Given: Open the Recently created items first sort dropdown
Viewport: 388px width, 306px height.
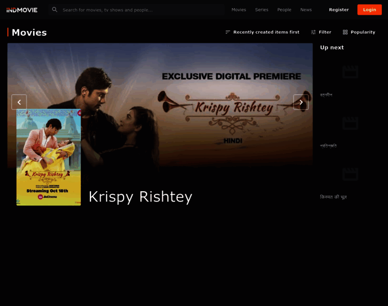Looking at the screenshot, I should coord(262,32).
